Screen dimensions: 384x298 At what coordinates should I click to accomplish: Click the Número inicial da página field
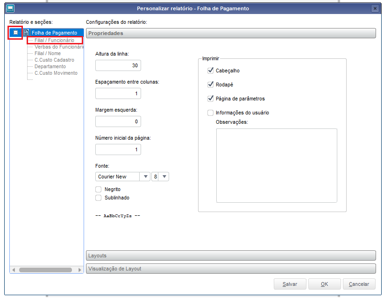pos(118,149)
